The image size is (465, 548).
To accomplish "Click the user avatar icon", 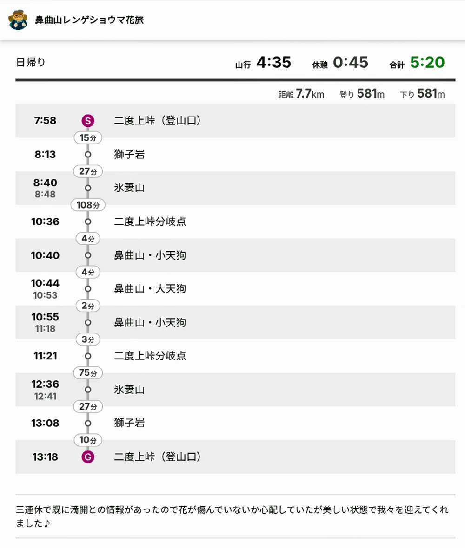I will 18,20.
